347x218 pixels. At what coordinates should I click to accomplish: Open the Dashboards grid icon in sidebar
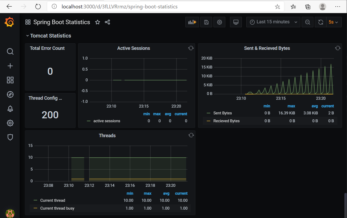[x=10, y=80]
